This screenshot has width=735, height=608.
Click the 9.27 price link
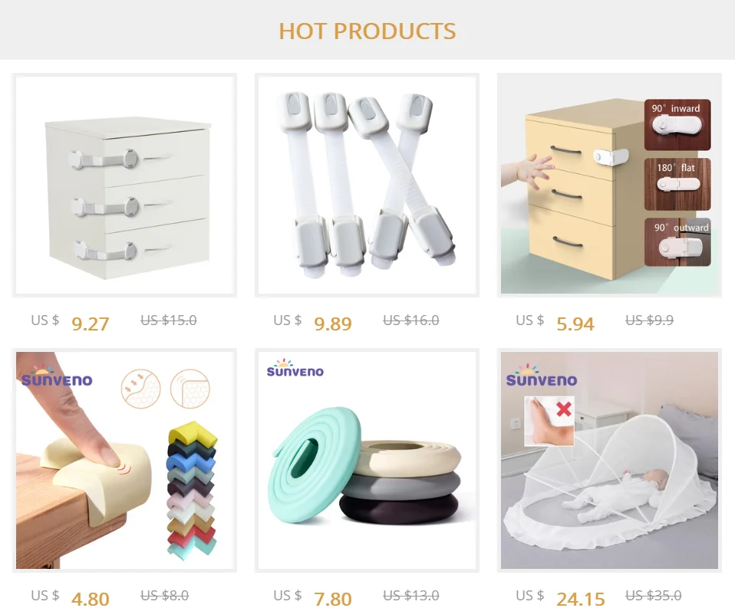coord(91,324)
